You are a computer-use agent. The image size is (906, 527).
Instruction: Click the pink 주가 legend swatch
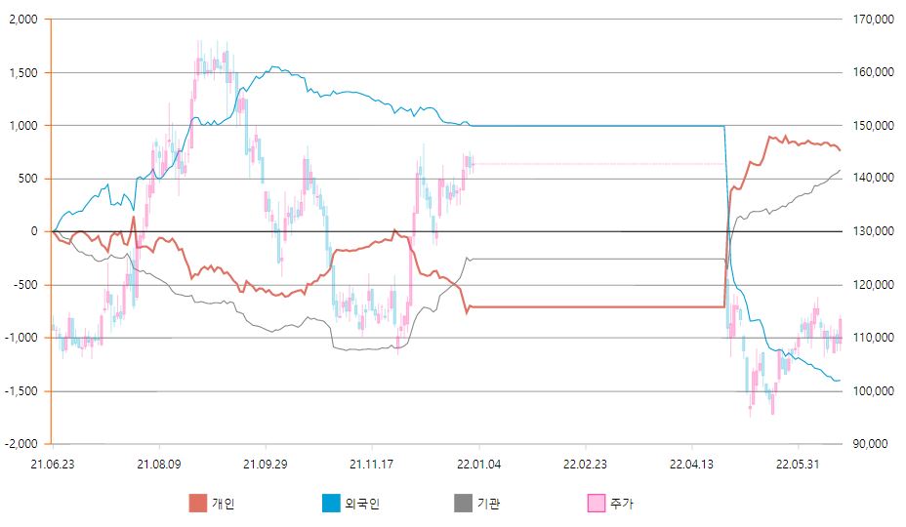596,503
